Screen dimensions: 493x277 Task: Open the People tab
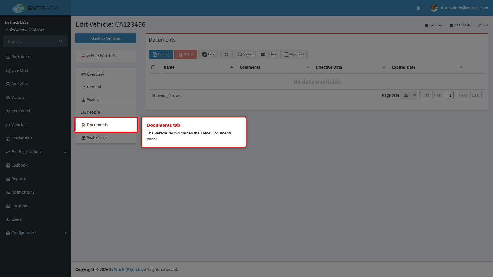[106, 112]
